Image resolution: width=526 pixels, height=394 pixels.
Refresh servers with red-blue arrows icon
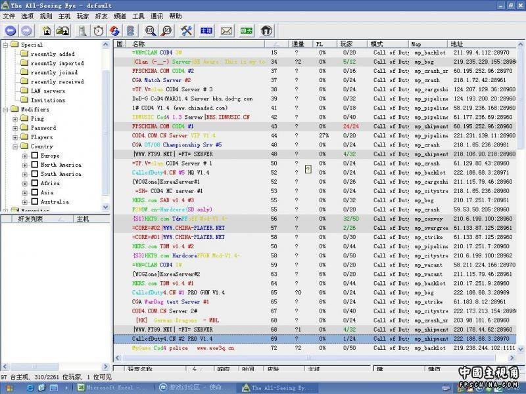(114, 31)
